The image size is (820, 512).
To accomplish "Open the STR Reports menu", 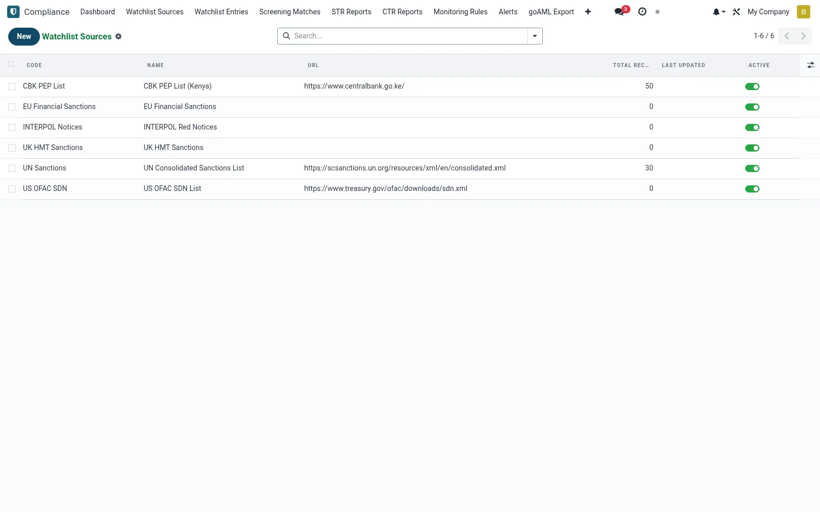I will pyautogui.click(x=352, y=12).
